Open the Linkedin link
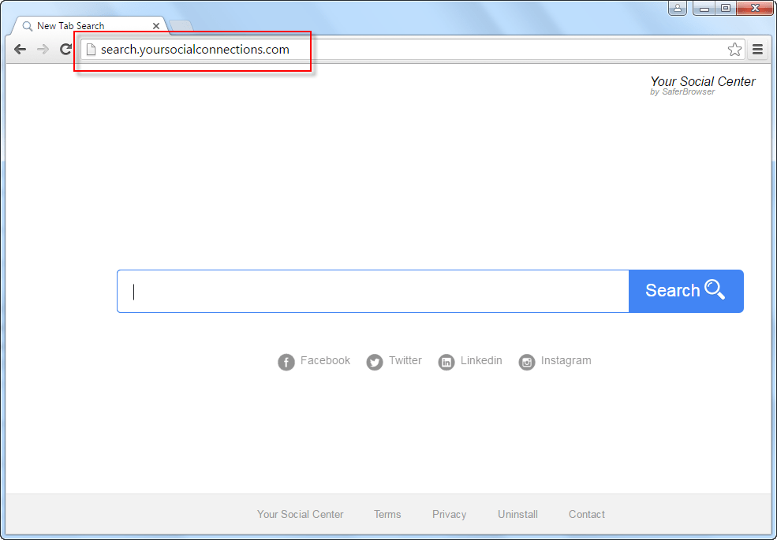 (x=481, y=360)
